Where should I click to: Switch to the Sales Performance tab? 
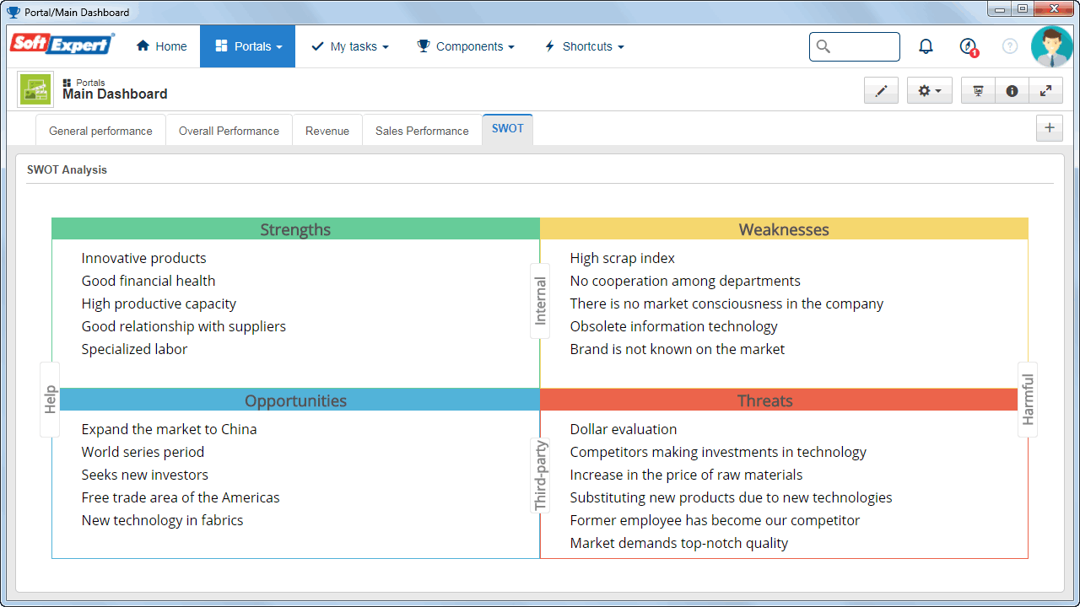pyautogui.click(x=422, y=131)
